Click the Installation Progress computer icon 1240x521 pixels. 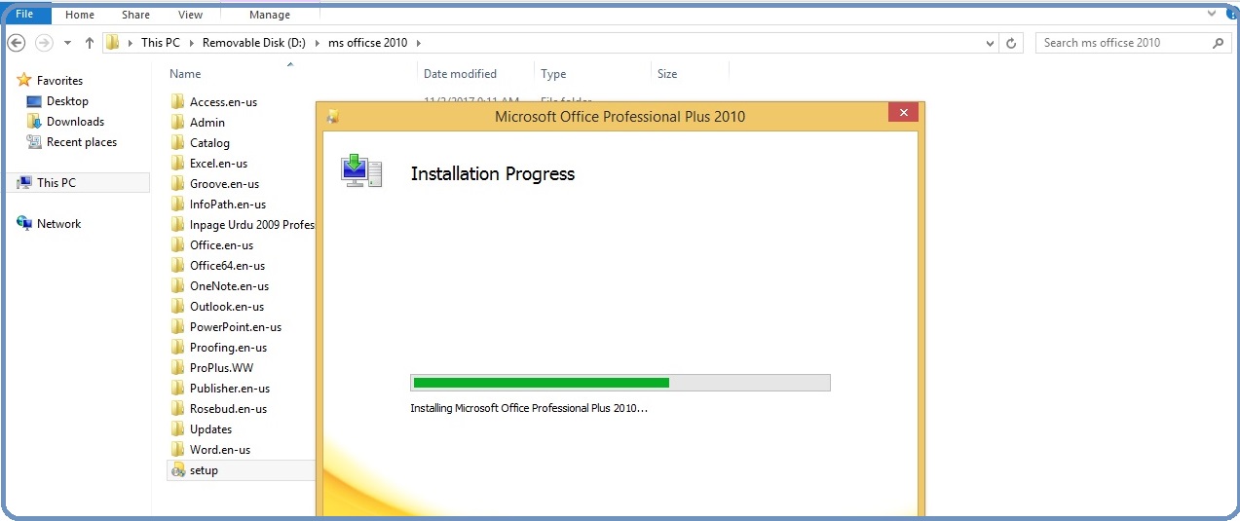point(361,170)
